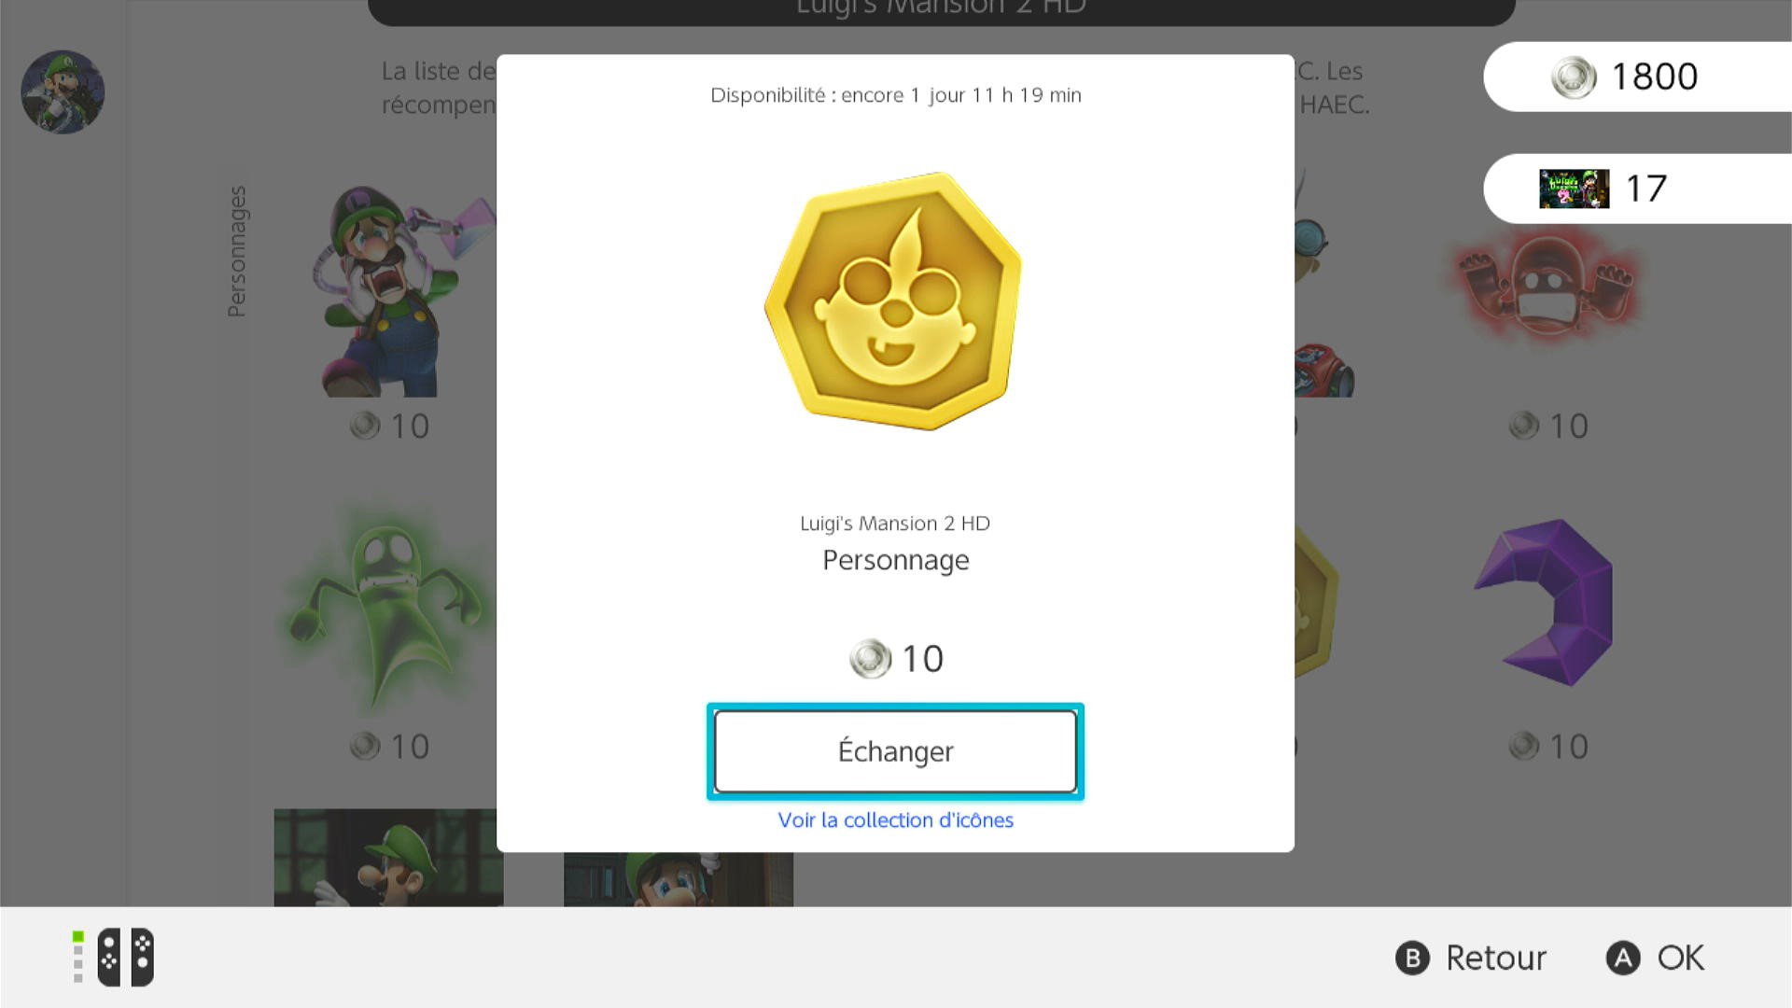Click the Personnages category label
The height and width of the screenshot is (1008, 1792).
[237, 251]
